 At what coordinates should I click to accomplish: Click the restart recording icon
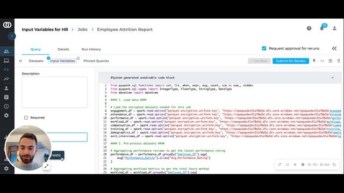coord(334,165)
